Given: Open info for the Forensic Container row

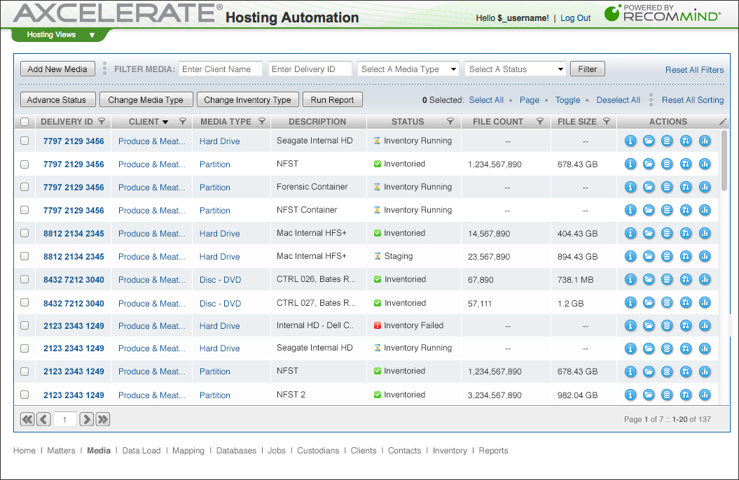Looking at the screenshot, I should pos(630,187).
